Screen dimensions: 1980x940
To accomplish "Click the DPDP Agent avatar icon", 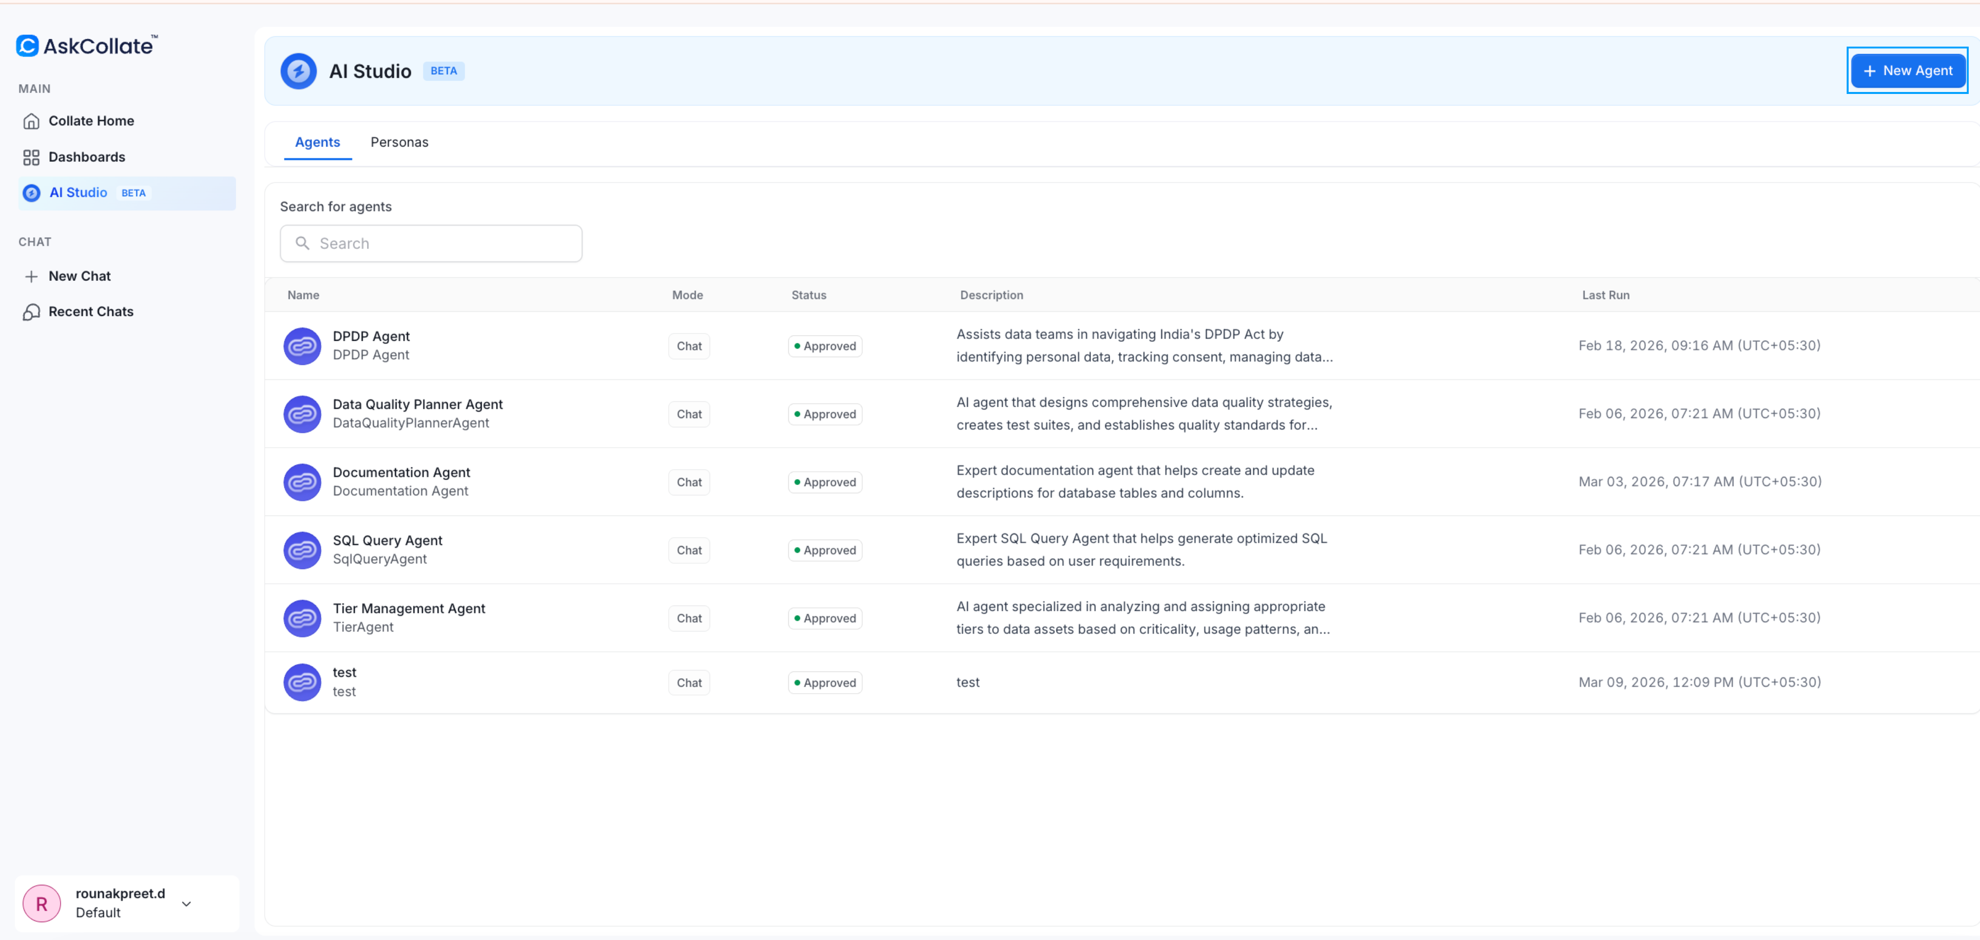I will (302, 347).
